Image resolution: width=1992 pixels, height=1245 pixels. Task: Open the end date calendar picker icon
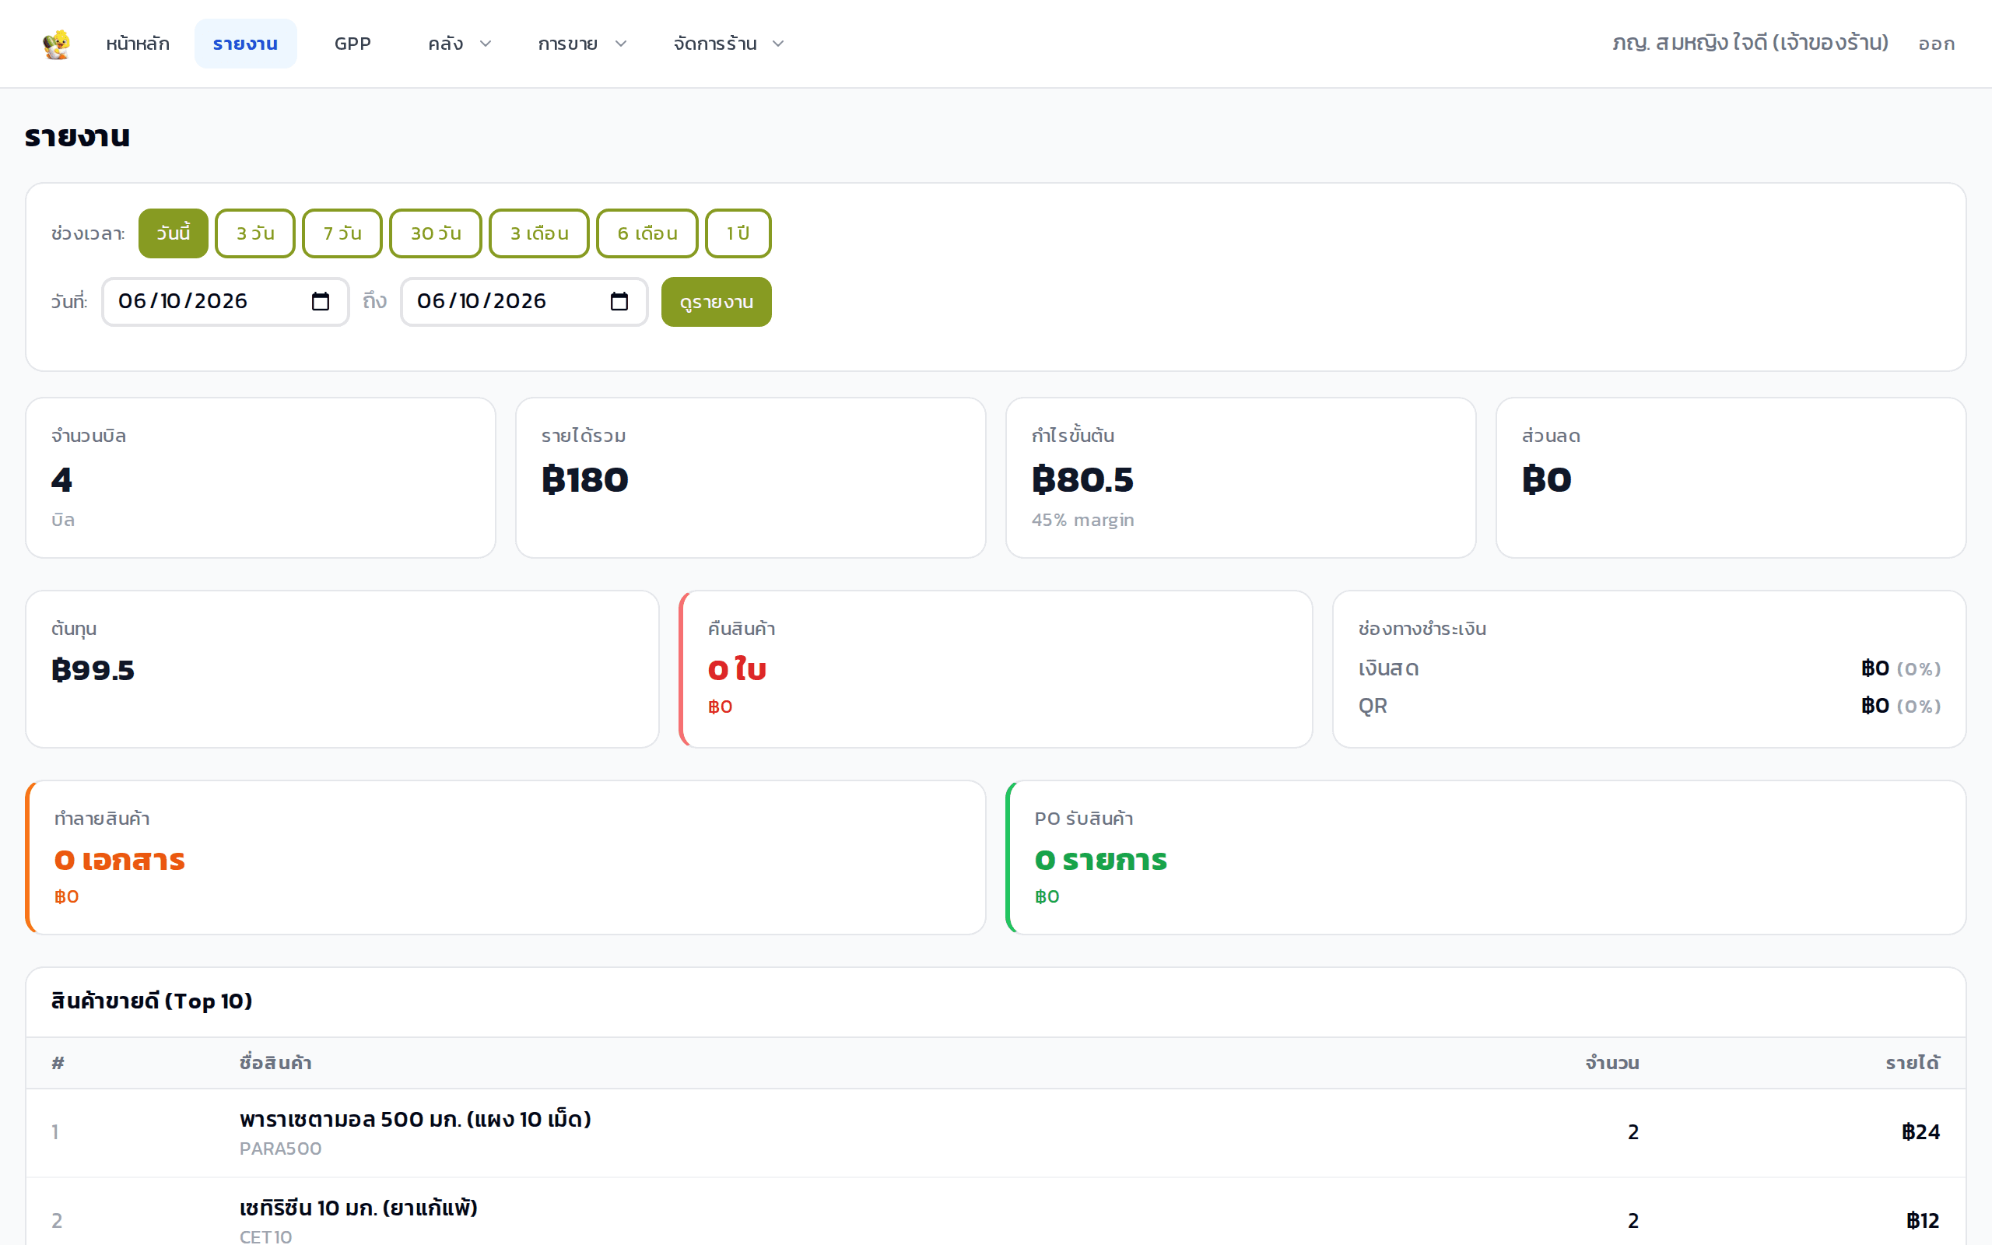(x=619, y=301)
